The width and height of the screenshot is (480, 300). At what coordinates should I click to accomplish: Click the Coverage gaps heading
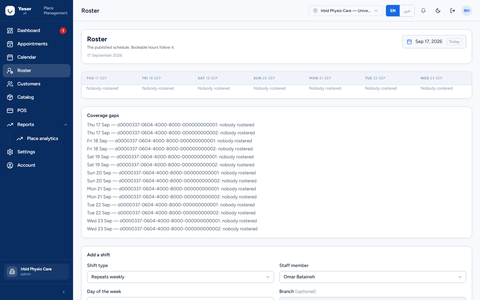tap(103, 116)
